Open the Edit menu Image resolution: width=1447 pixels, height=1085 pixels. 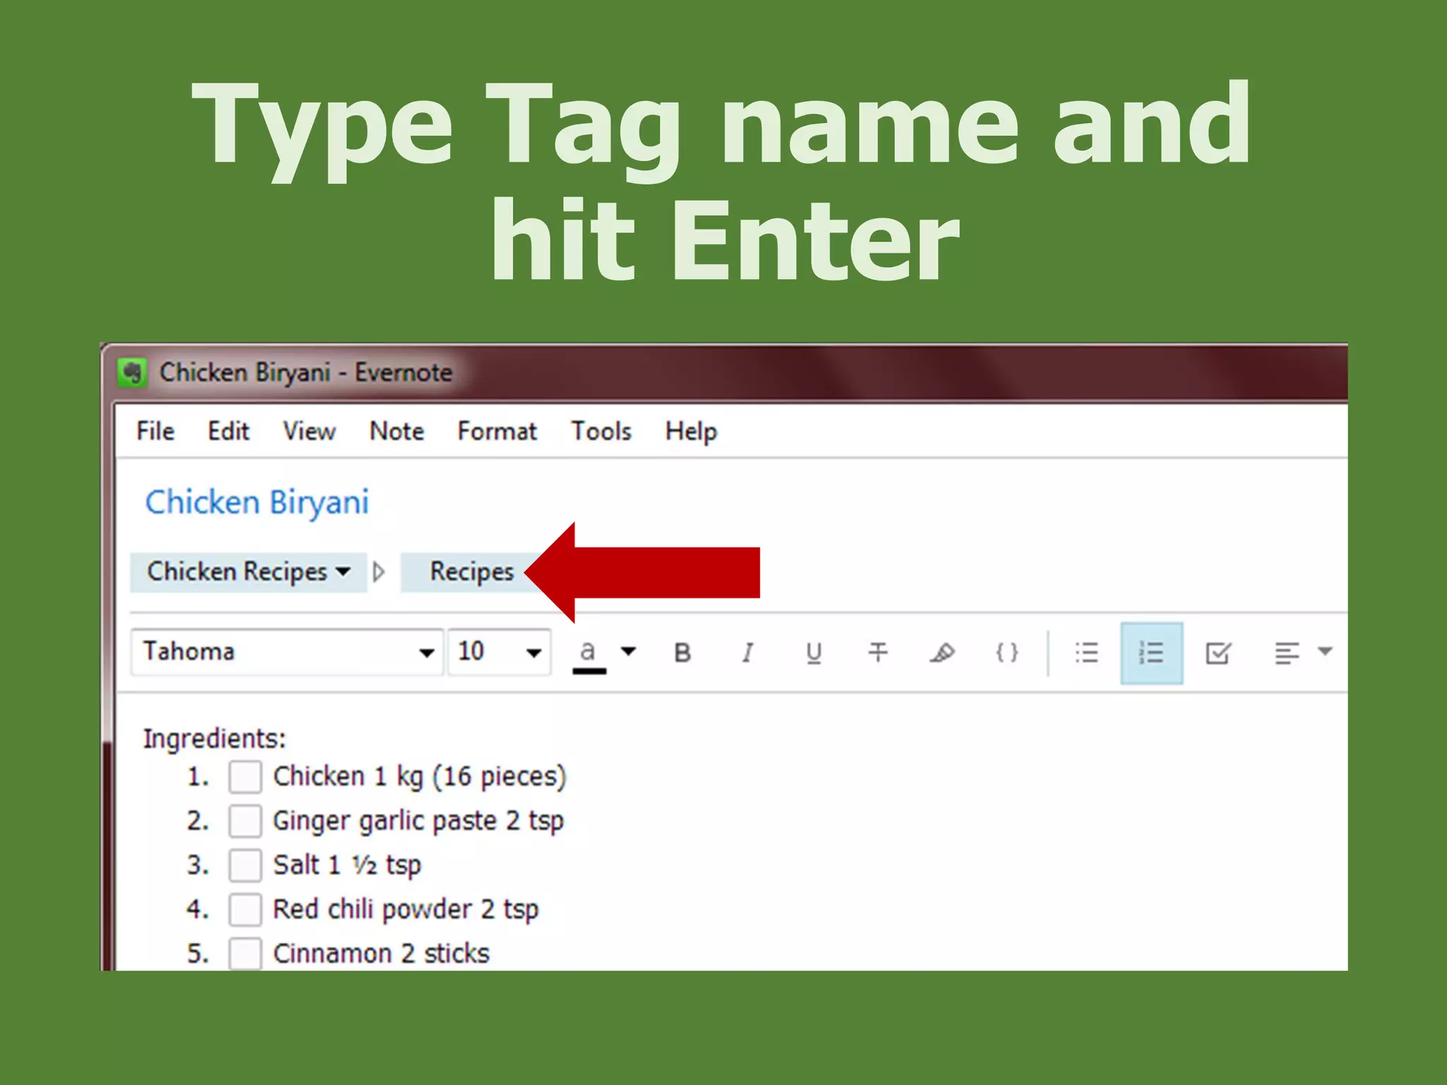point(228,431)
